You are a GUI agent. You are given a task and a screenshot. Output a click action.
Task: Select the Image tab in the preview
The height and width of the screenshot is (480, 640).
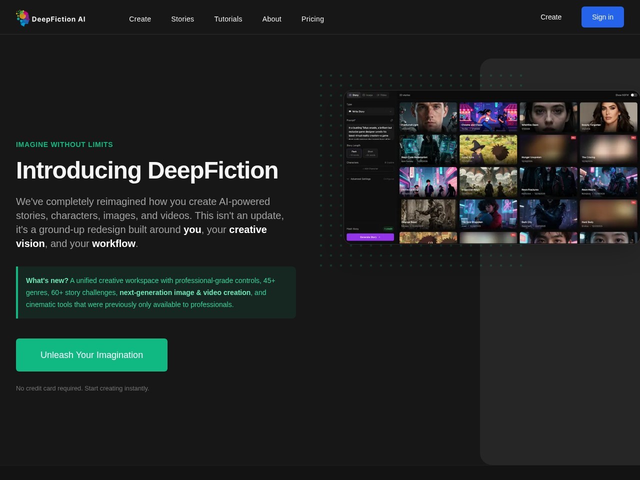click(367, 95)
